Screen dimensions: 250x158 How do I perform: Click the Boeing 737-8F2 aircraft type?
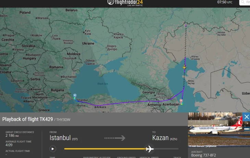point(203,155)
